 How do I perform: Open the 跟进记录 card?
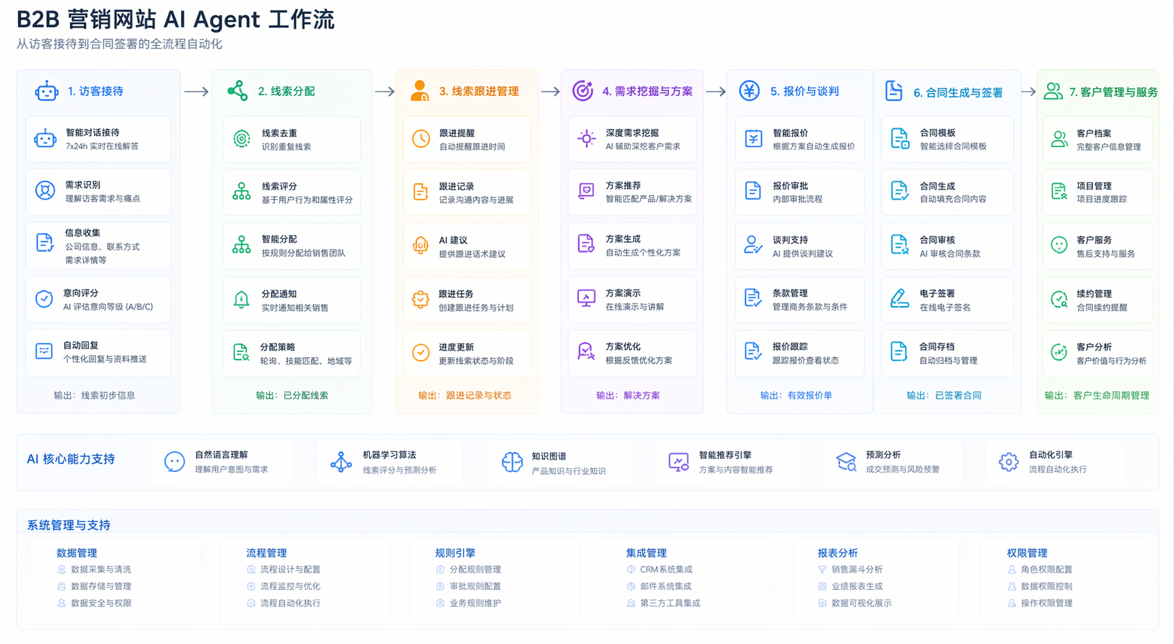tap(467, 193)
